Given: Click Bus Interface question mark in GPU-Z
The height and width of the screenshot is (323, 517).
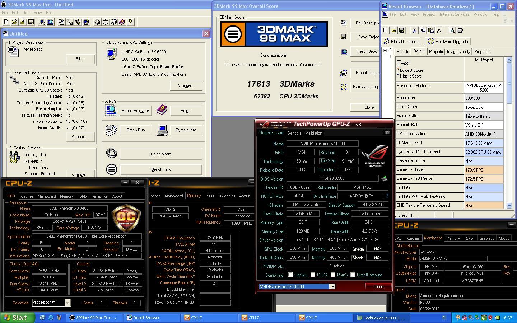Looking at the screenshot, I should pyautogui.click(x=387, y=196).
